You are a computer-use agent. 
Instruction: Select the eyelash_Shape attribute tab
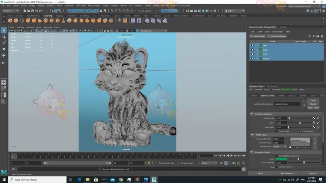coord(267,96)
